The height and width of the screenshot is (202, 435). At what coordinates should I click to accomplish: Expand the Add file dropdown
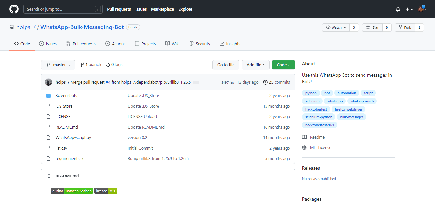(256, 65)
